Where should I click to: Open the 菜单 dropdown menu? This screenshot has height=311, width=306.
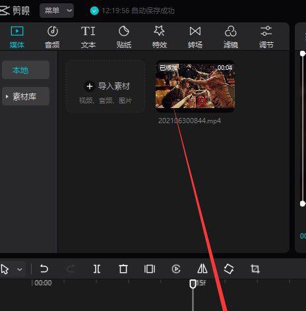click(57, 11)
